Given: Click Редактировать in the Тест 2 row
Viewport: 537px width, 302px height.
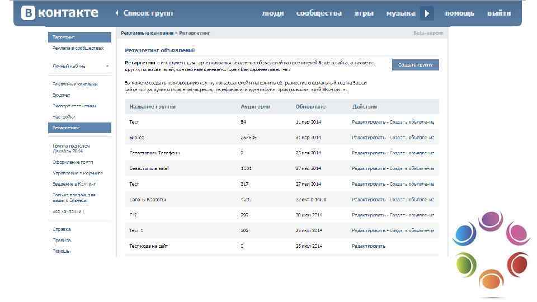Looking at the screenshot, I should (369, 230).
